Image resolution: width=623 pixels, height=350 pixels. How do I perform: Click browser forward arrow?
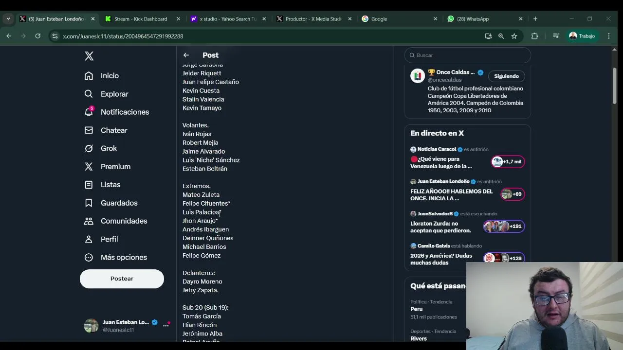[23, 36]
